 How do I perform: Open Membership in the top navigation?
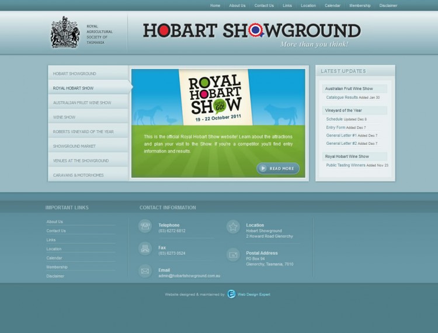click(x=360, y=6)
